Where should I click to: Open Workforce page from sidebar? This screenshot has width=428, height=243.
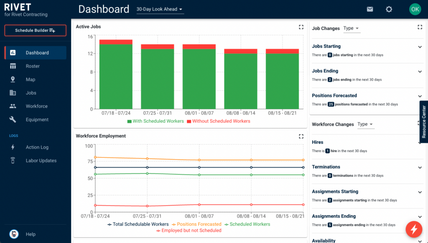coord(36,106)
